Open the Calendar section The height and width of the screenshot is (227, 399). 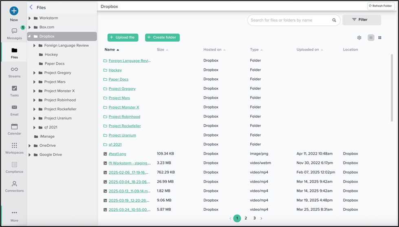click(14, 129)
